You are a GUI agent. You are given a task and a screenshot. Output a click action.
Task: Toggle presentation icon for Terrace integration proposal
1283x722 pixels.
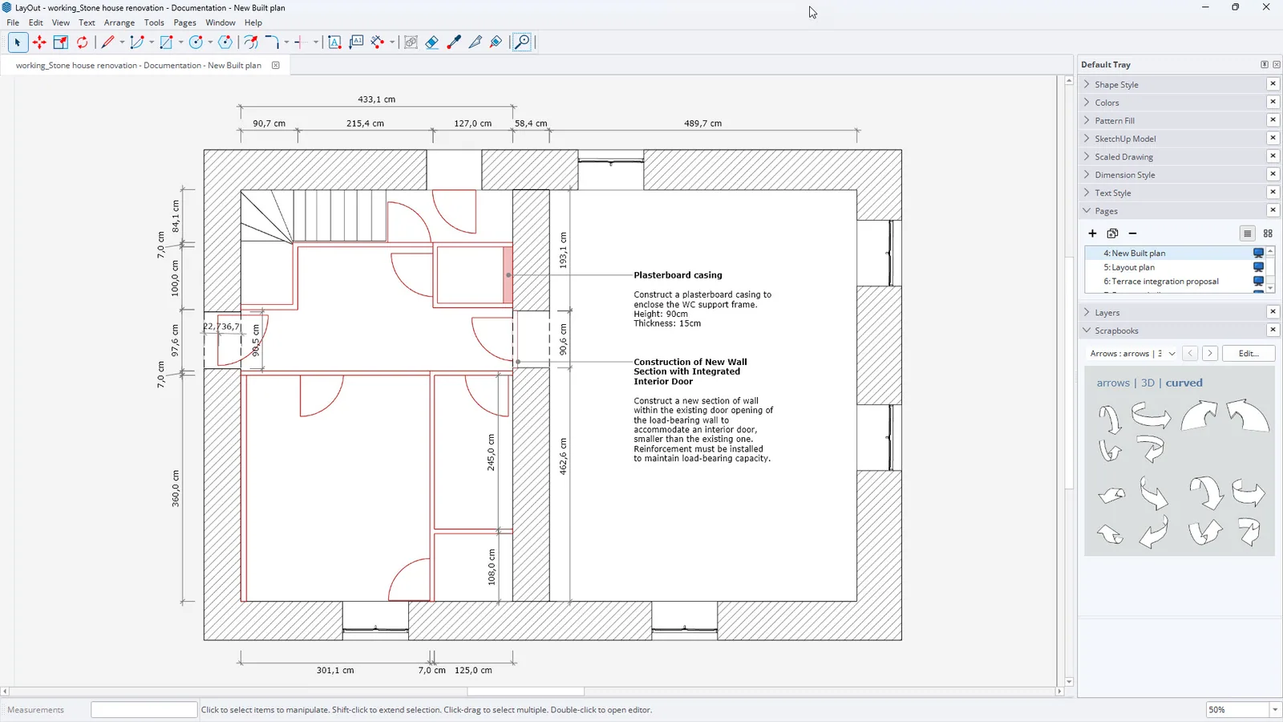click(1258, 282)
